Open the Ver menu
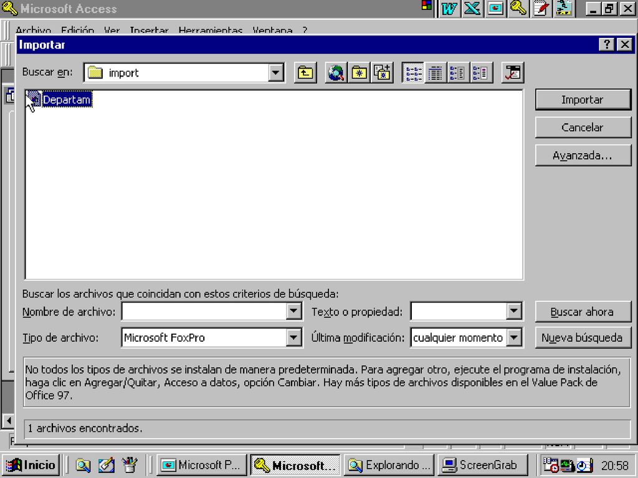This screenshot has height=478, width=638. tap(112, 30)
